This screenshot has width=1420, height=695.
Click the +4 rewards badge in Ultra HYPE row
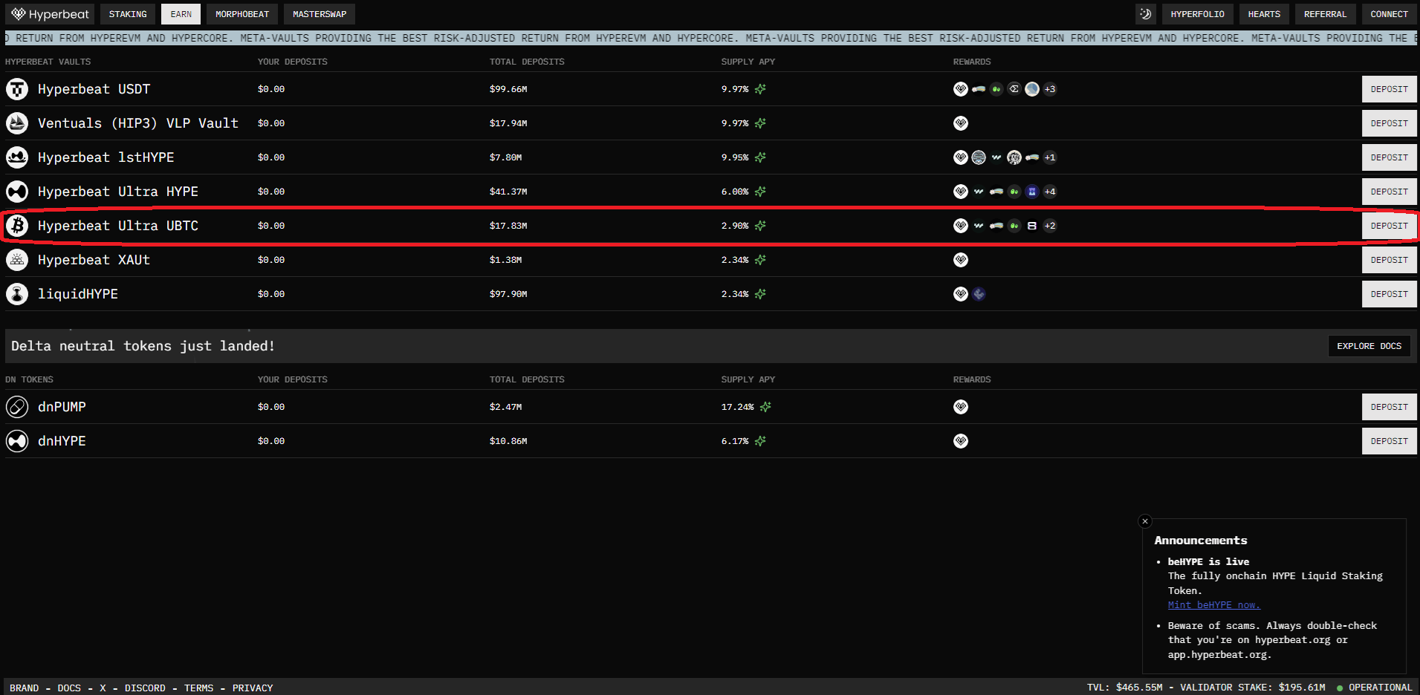point(1050,192)
